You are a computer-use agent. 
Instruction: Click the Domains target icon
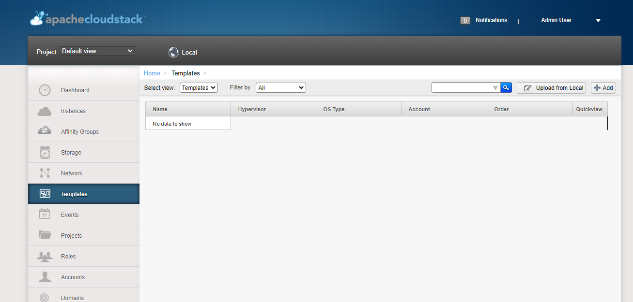[x=45, y=298]
